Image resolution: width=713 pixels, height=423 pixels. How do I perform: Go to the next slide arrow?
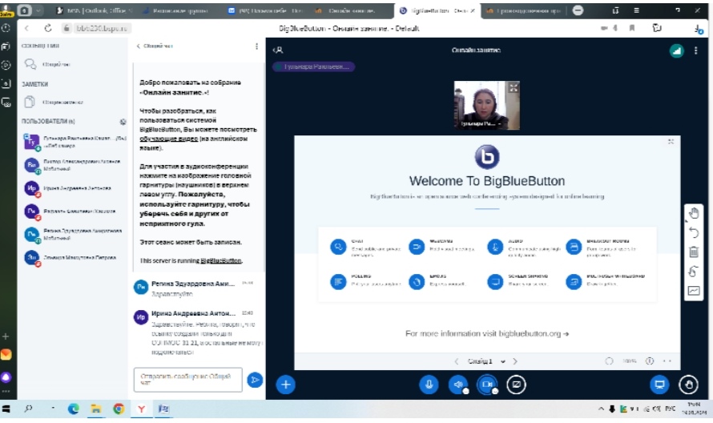[515, 361]
